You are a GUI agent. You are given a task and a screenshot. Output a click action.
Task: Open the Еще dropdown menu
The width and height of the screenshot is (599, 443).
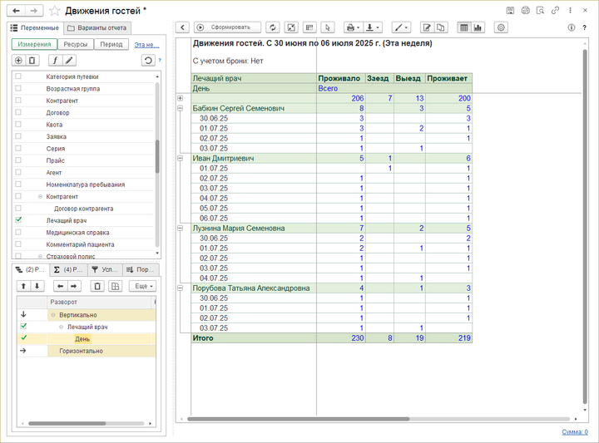[142, 286]
